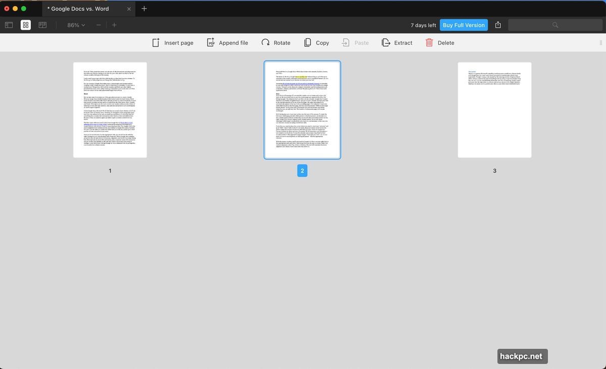
Task: Select the page 1 thumbnail
Action: [110, 109]
